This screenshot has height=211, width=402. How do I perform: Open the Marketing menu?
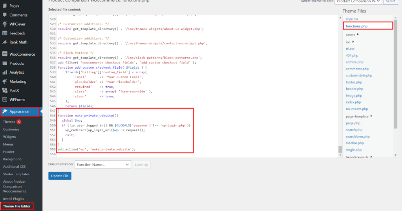click(x=18, y=82)
